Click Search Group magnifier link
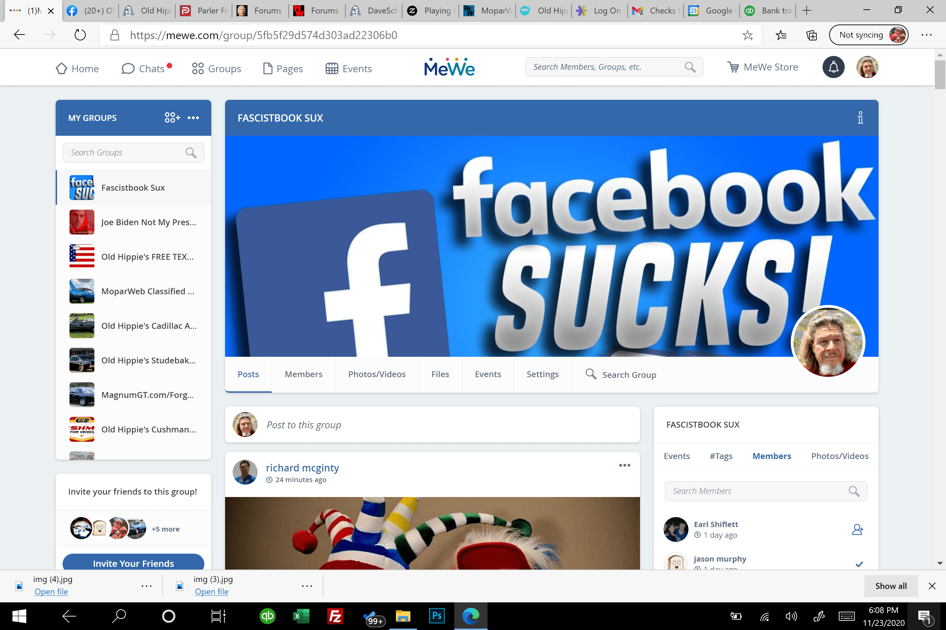The width and height of the screenshot is (946, 630). pos(621,374)
